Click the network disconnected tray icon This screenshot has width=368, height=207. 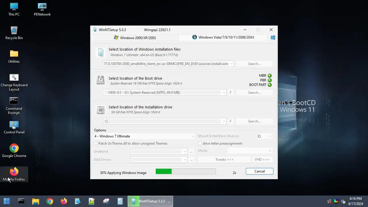(329, 201)
